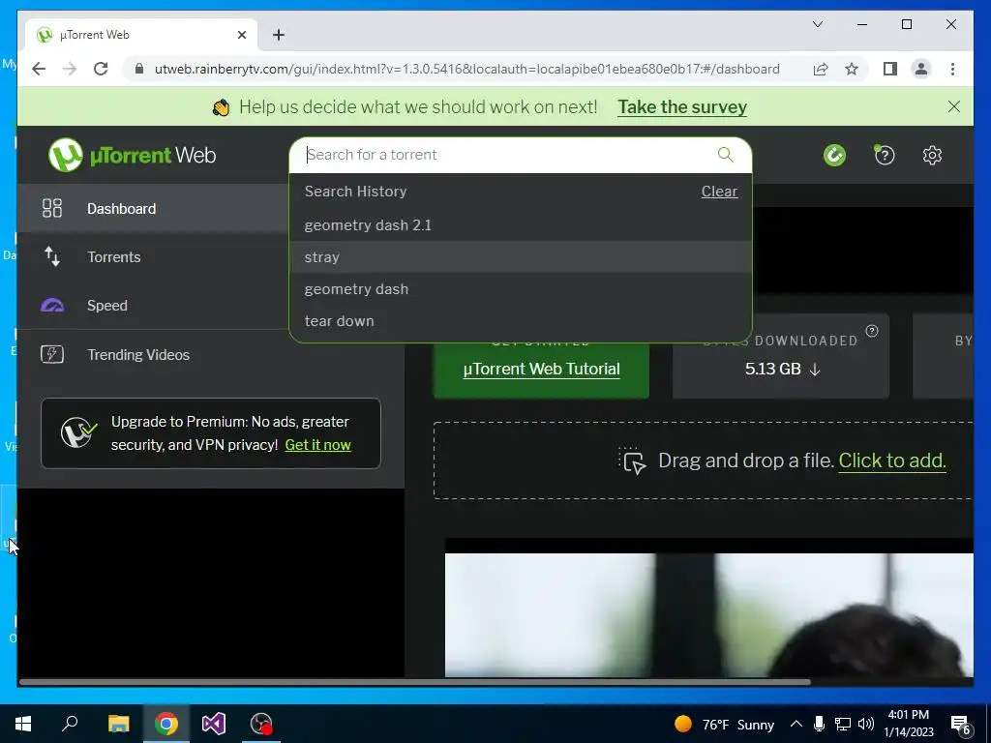The image size is (991, 743).
Task: Open a new Chrome tab
Action: [x=278, y=35]
